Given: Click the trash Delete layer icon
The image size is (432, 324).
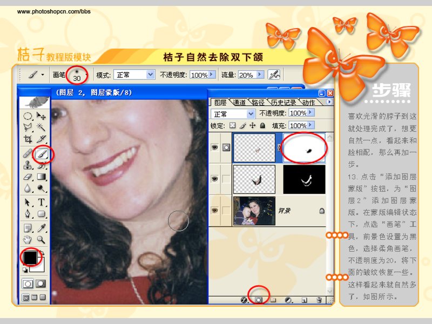Looking at the screenshot, I should tap(319, 300).
